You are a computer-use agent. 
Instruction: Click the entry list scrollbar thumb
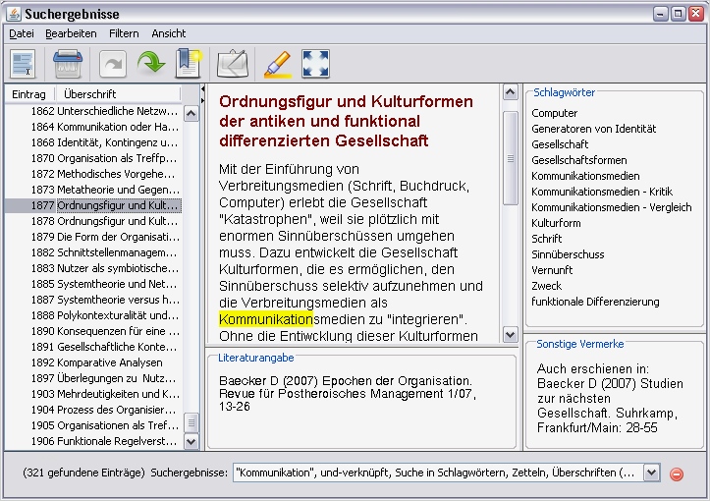click(x=191, y=422)
